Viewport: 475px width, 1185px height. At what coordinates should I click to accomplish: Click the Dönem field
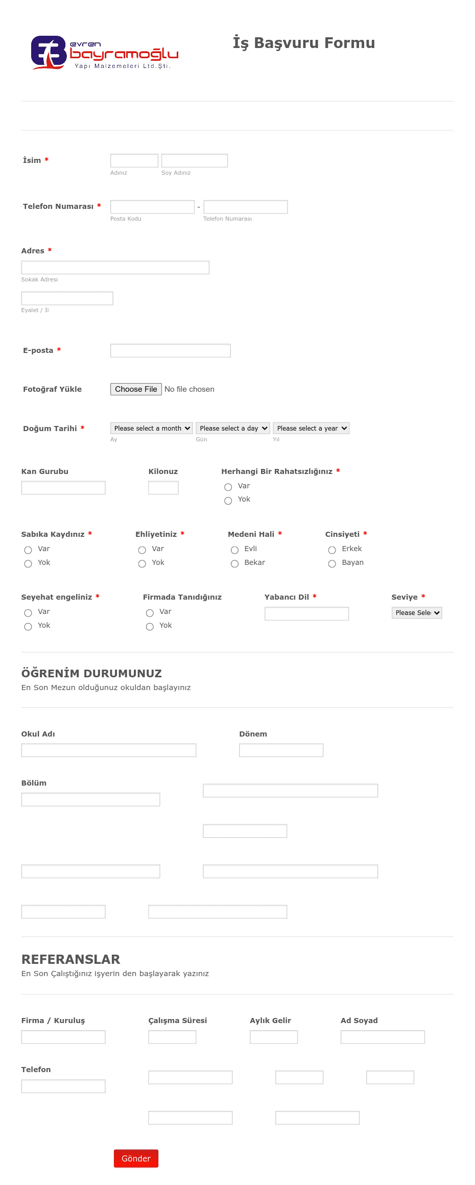(x=281, y=750)
